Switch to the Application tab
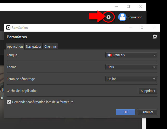Image resolution: width=167 pixels, height=129 pixels. (15, 47)
